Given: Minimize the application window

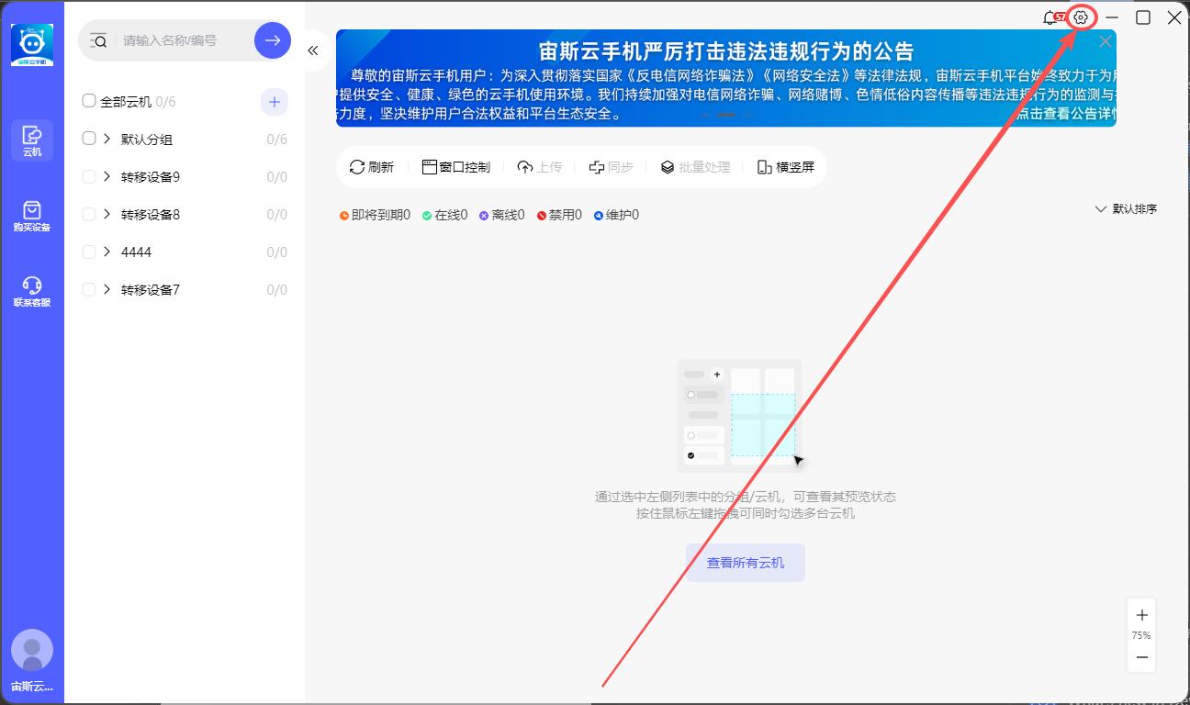Looking at the screenshot, I should point(1112,17).
